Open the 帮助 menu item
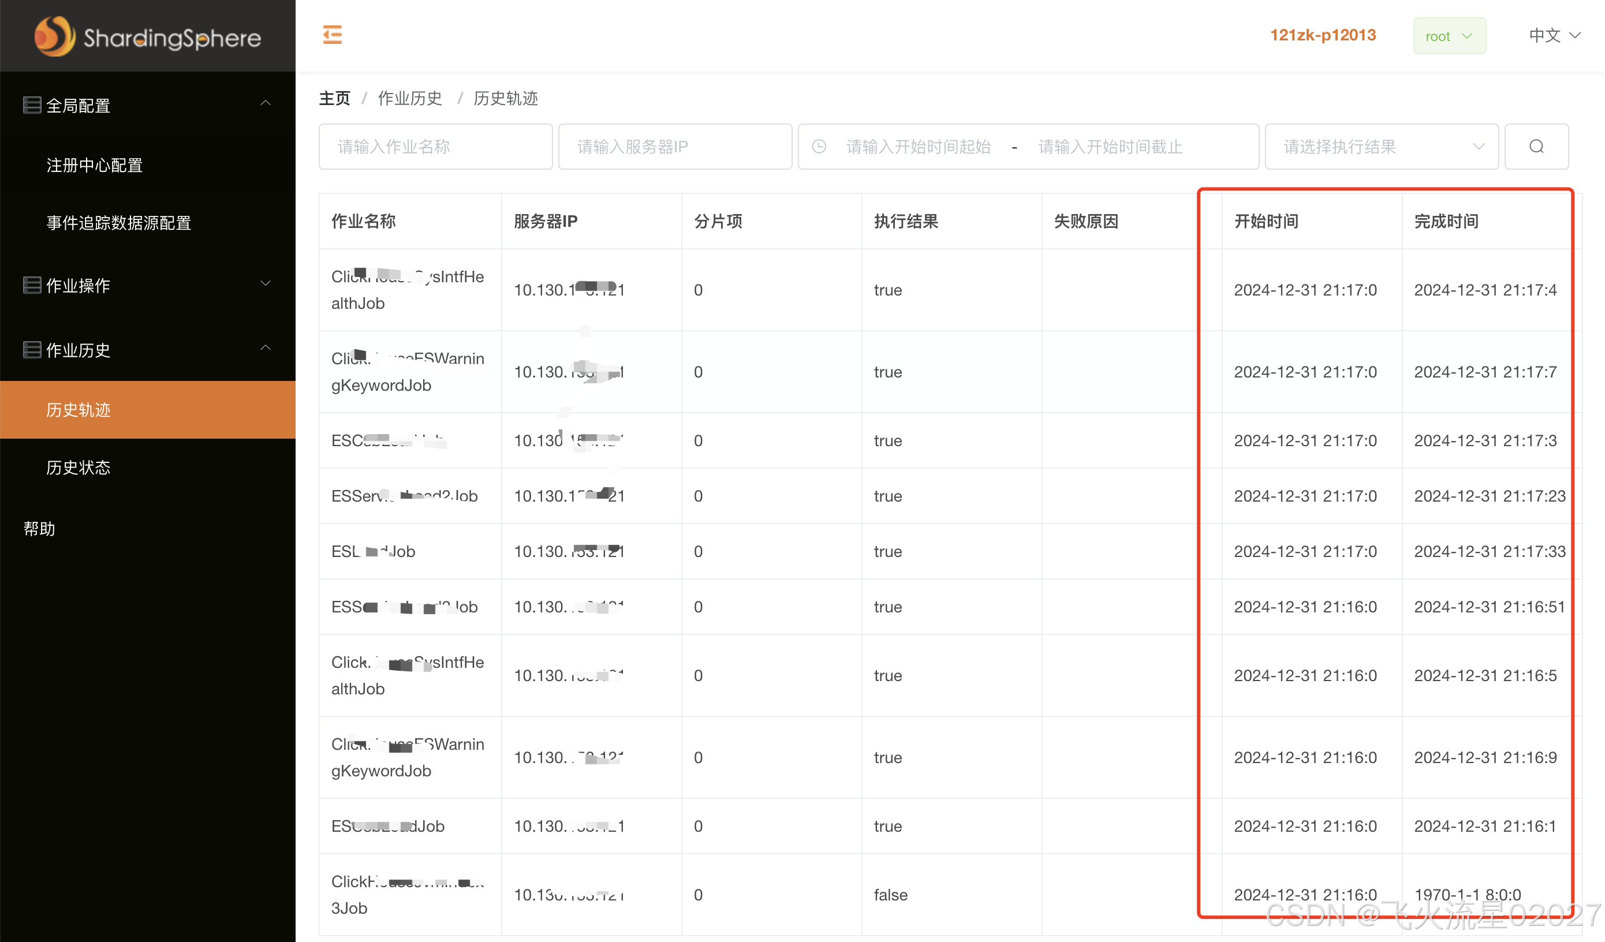The image size is (1605, 942). [x=39, y=529]
